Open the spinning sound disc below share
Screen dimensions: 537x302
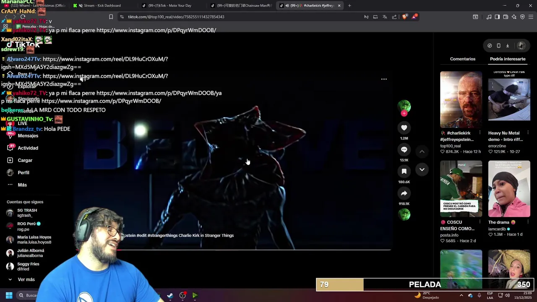(404, 214)
